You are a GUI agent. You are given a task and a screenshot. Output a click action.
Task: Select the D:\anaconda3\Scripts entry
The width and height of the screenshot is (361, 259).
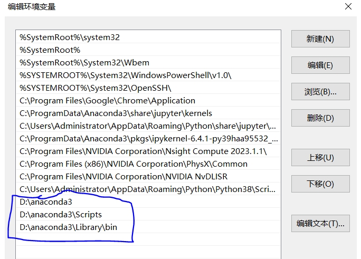[x=61, y=215]
